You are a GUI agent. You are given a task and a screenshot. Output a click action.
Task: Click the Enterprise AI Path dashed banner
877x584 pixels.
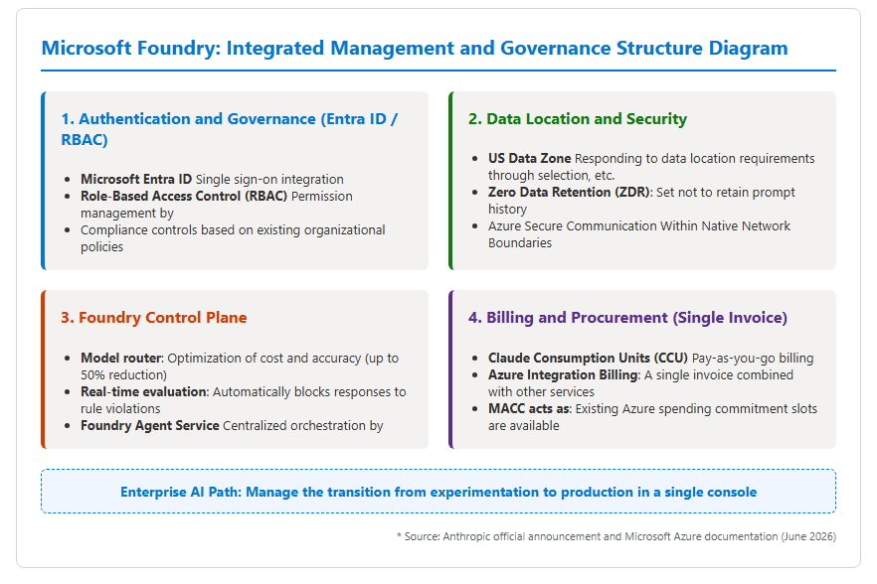click(x=438, y=492)
